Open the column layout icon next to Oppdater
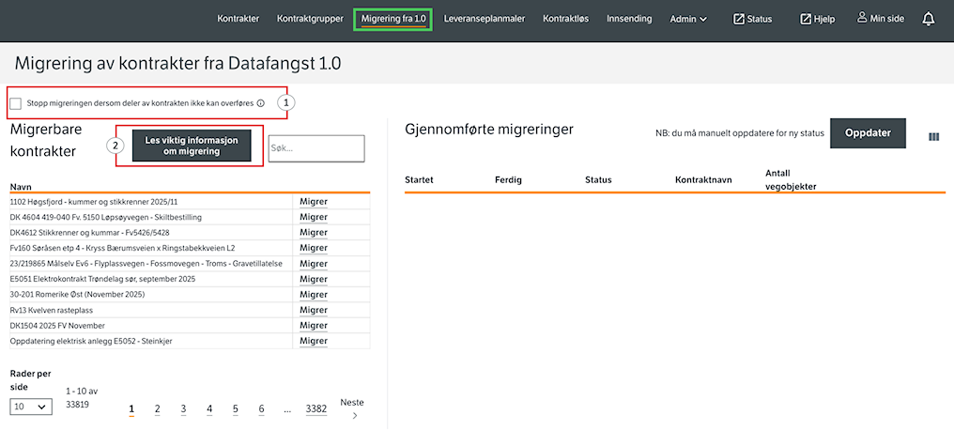The height and width of the screenshot is (446, 954). (x=933, y=137)
